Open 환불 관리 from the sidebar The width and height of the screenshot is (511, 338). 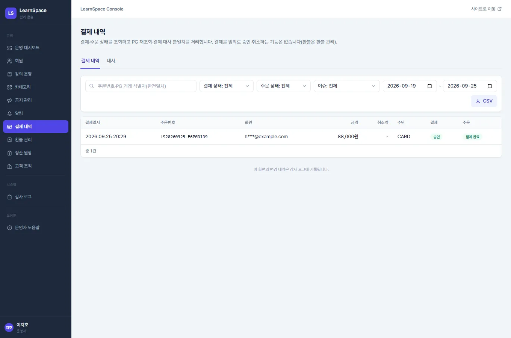(36, 140)
